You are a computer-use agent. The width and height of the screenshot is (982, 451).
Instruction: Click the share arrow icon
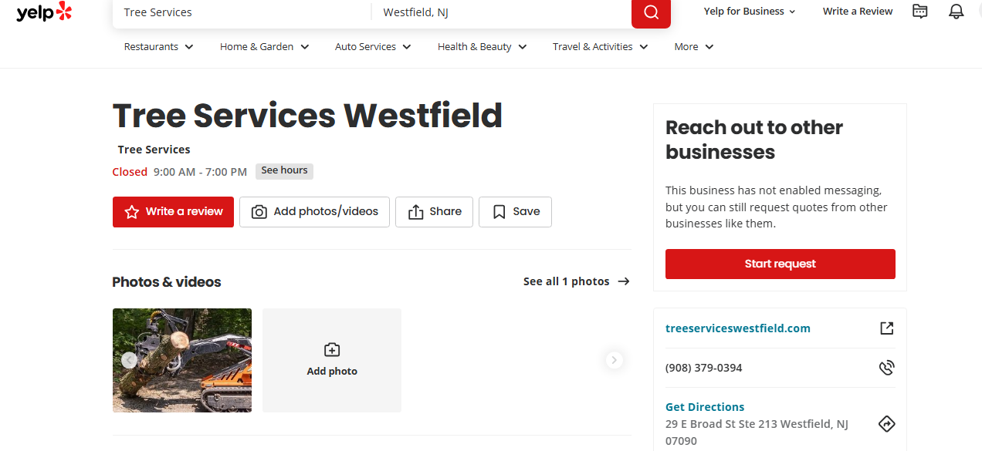click(x=416, y=212)
